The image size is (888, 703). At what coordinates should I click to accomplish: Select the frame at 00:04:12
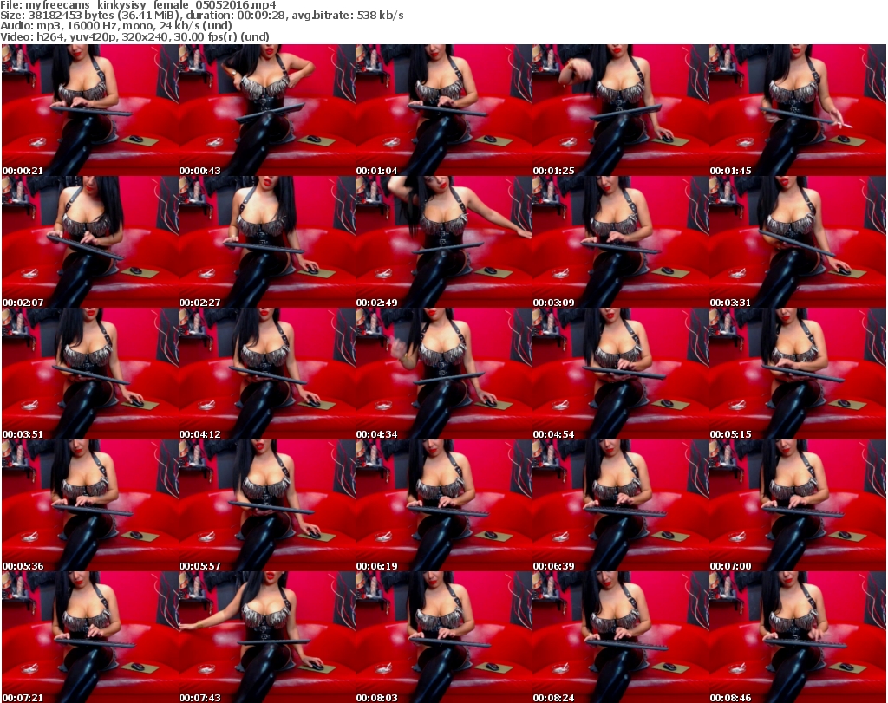(267, 374)
